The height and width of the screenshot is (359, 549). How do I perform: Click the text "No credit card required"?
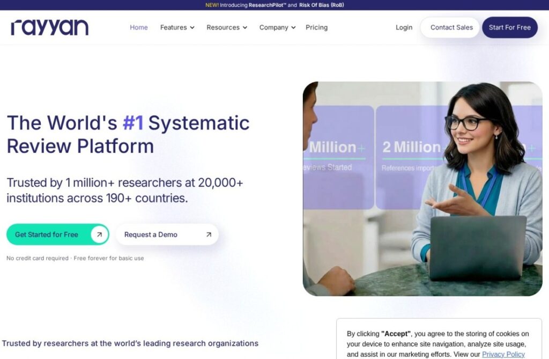38,258
